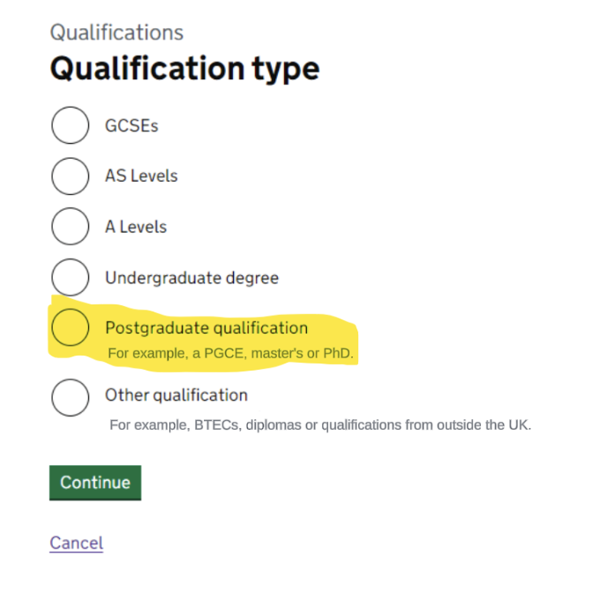Choose the AS Levels radio circle
The height and width of the screenshot is (600, 600).
71,176
